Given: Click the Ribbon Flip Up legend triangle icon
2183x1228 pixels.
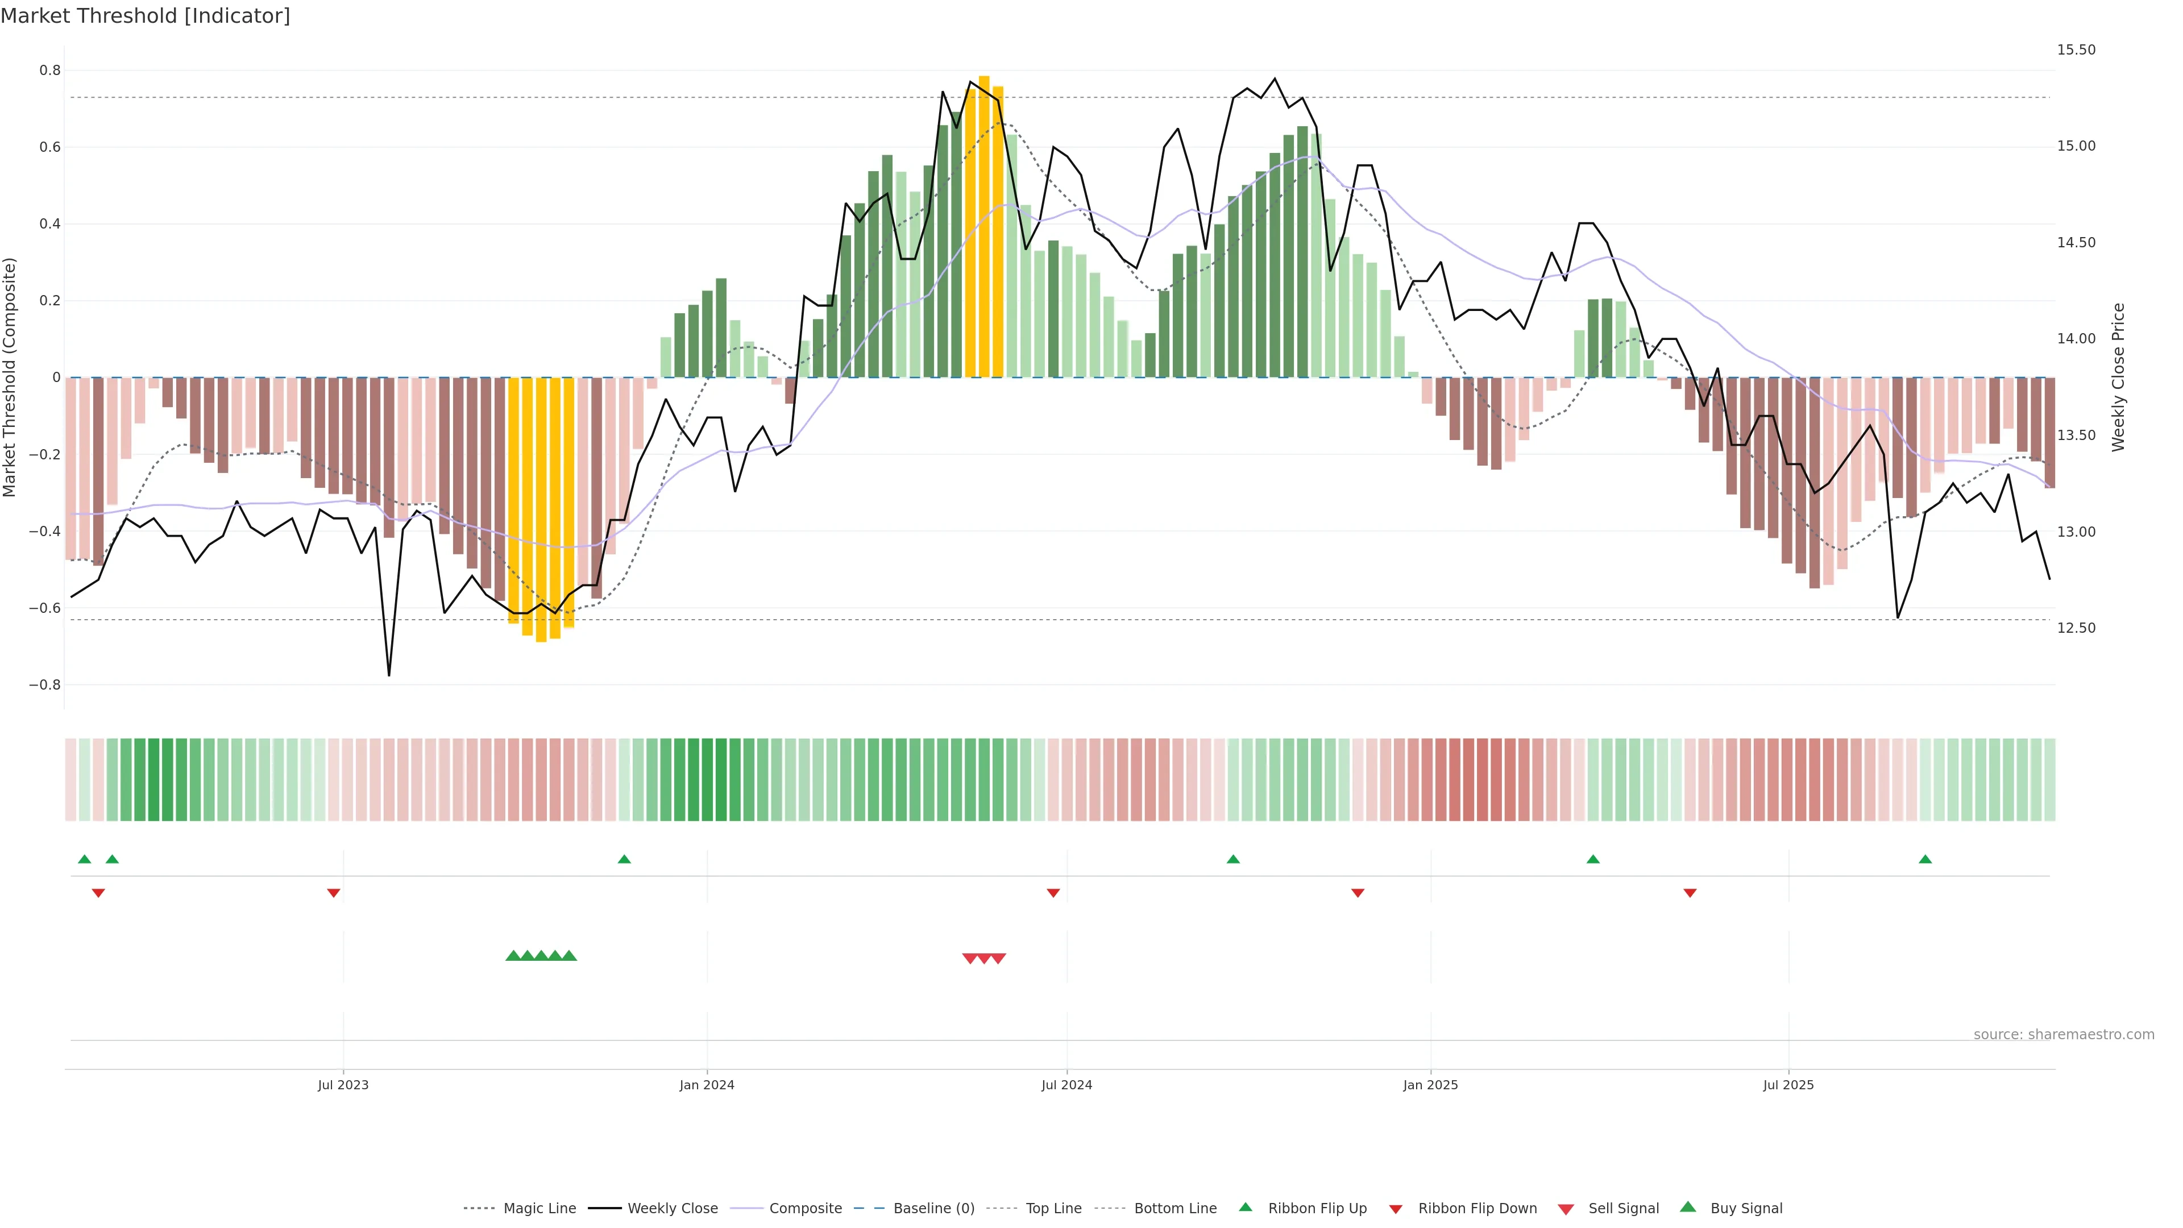Looking at the screenshot, I should [x=1245, y=1208].
